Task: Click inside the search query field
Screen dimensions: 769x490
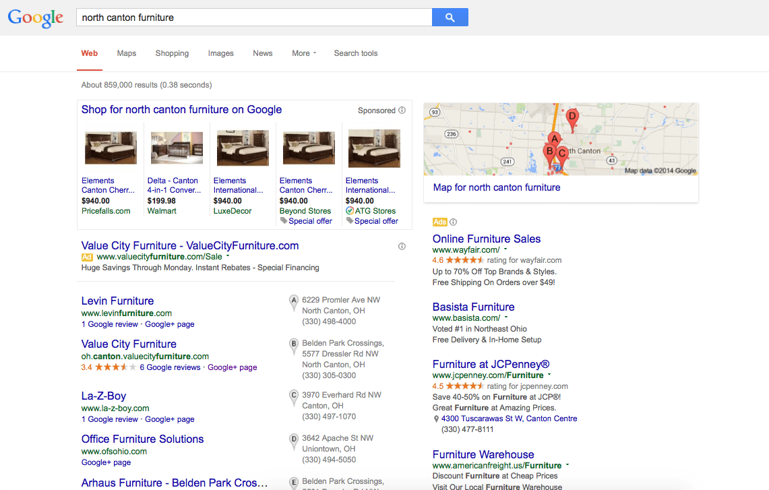Action: (254, 18)
